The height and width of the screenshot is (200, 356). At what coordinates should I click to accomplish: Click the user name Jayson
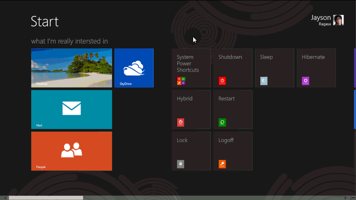[x=321, y=17]
